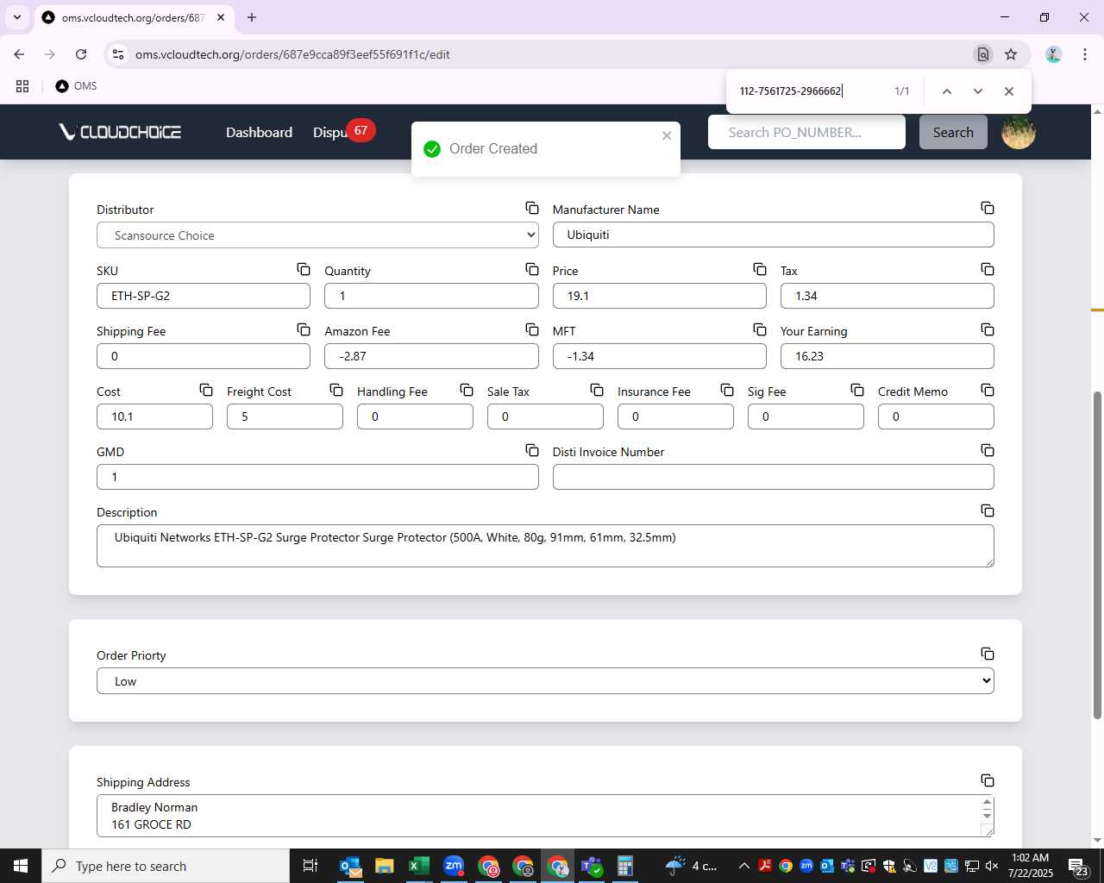Click the Description text area
The height and width of the screenshot is (883, 1104).
545,546
